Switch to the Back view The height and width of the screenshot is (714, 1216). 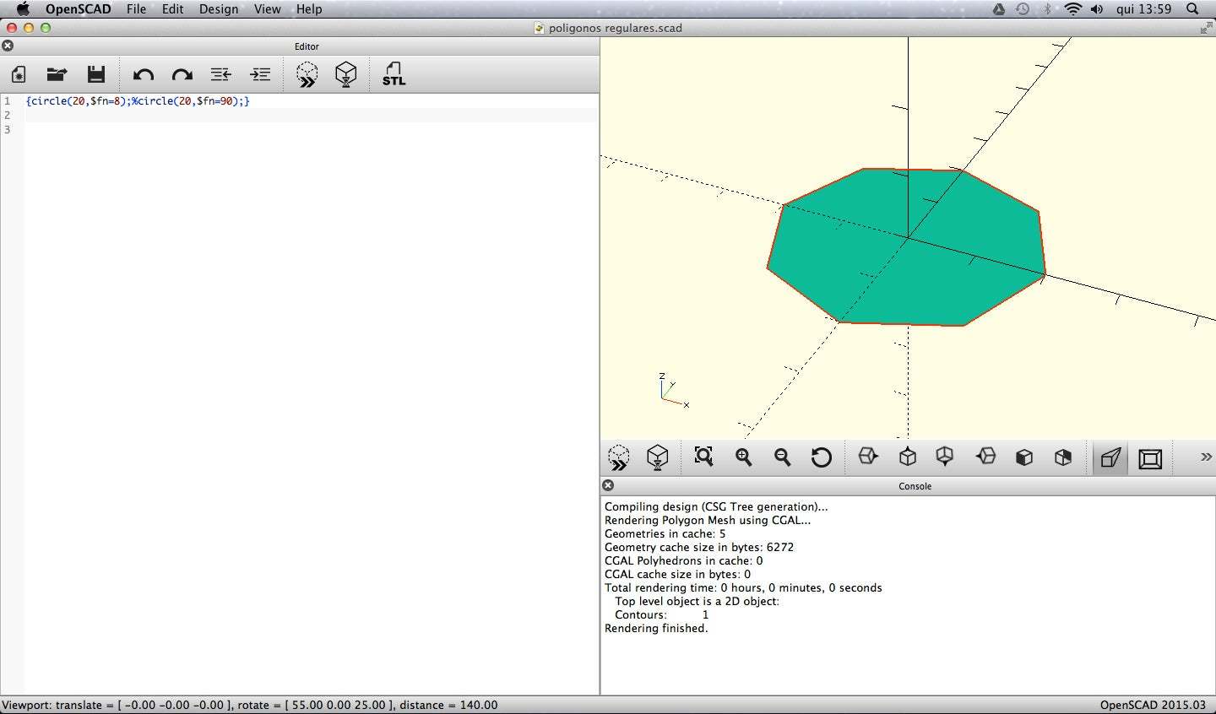click(x=1063, y=457)
